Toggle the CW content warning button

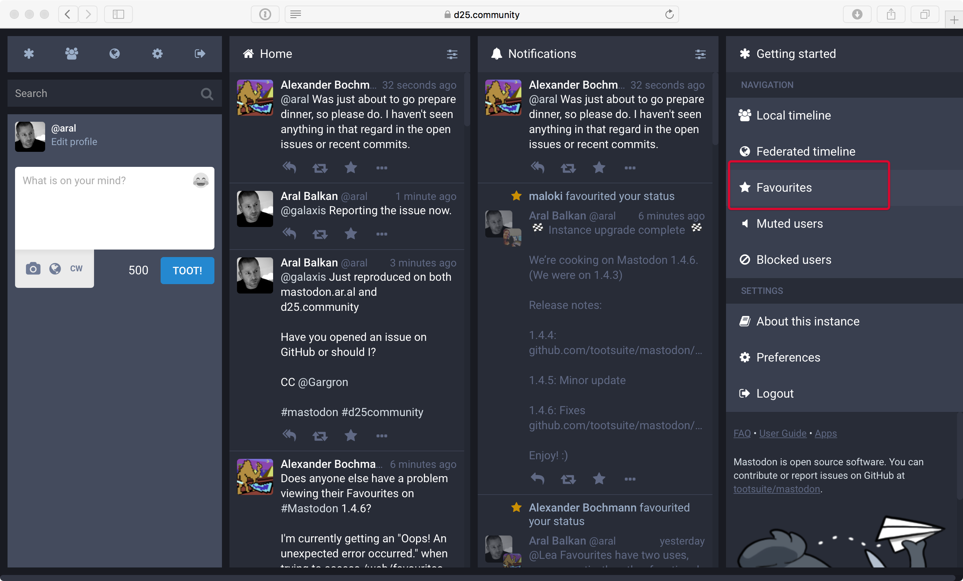coord(76,269)
